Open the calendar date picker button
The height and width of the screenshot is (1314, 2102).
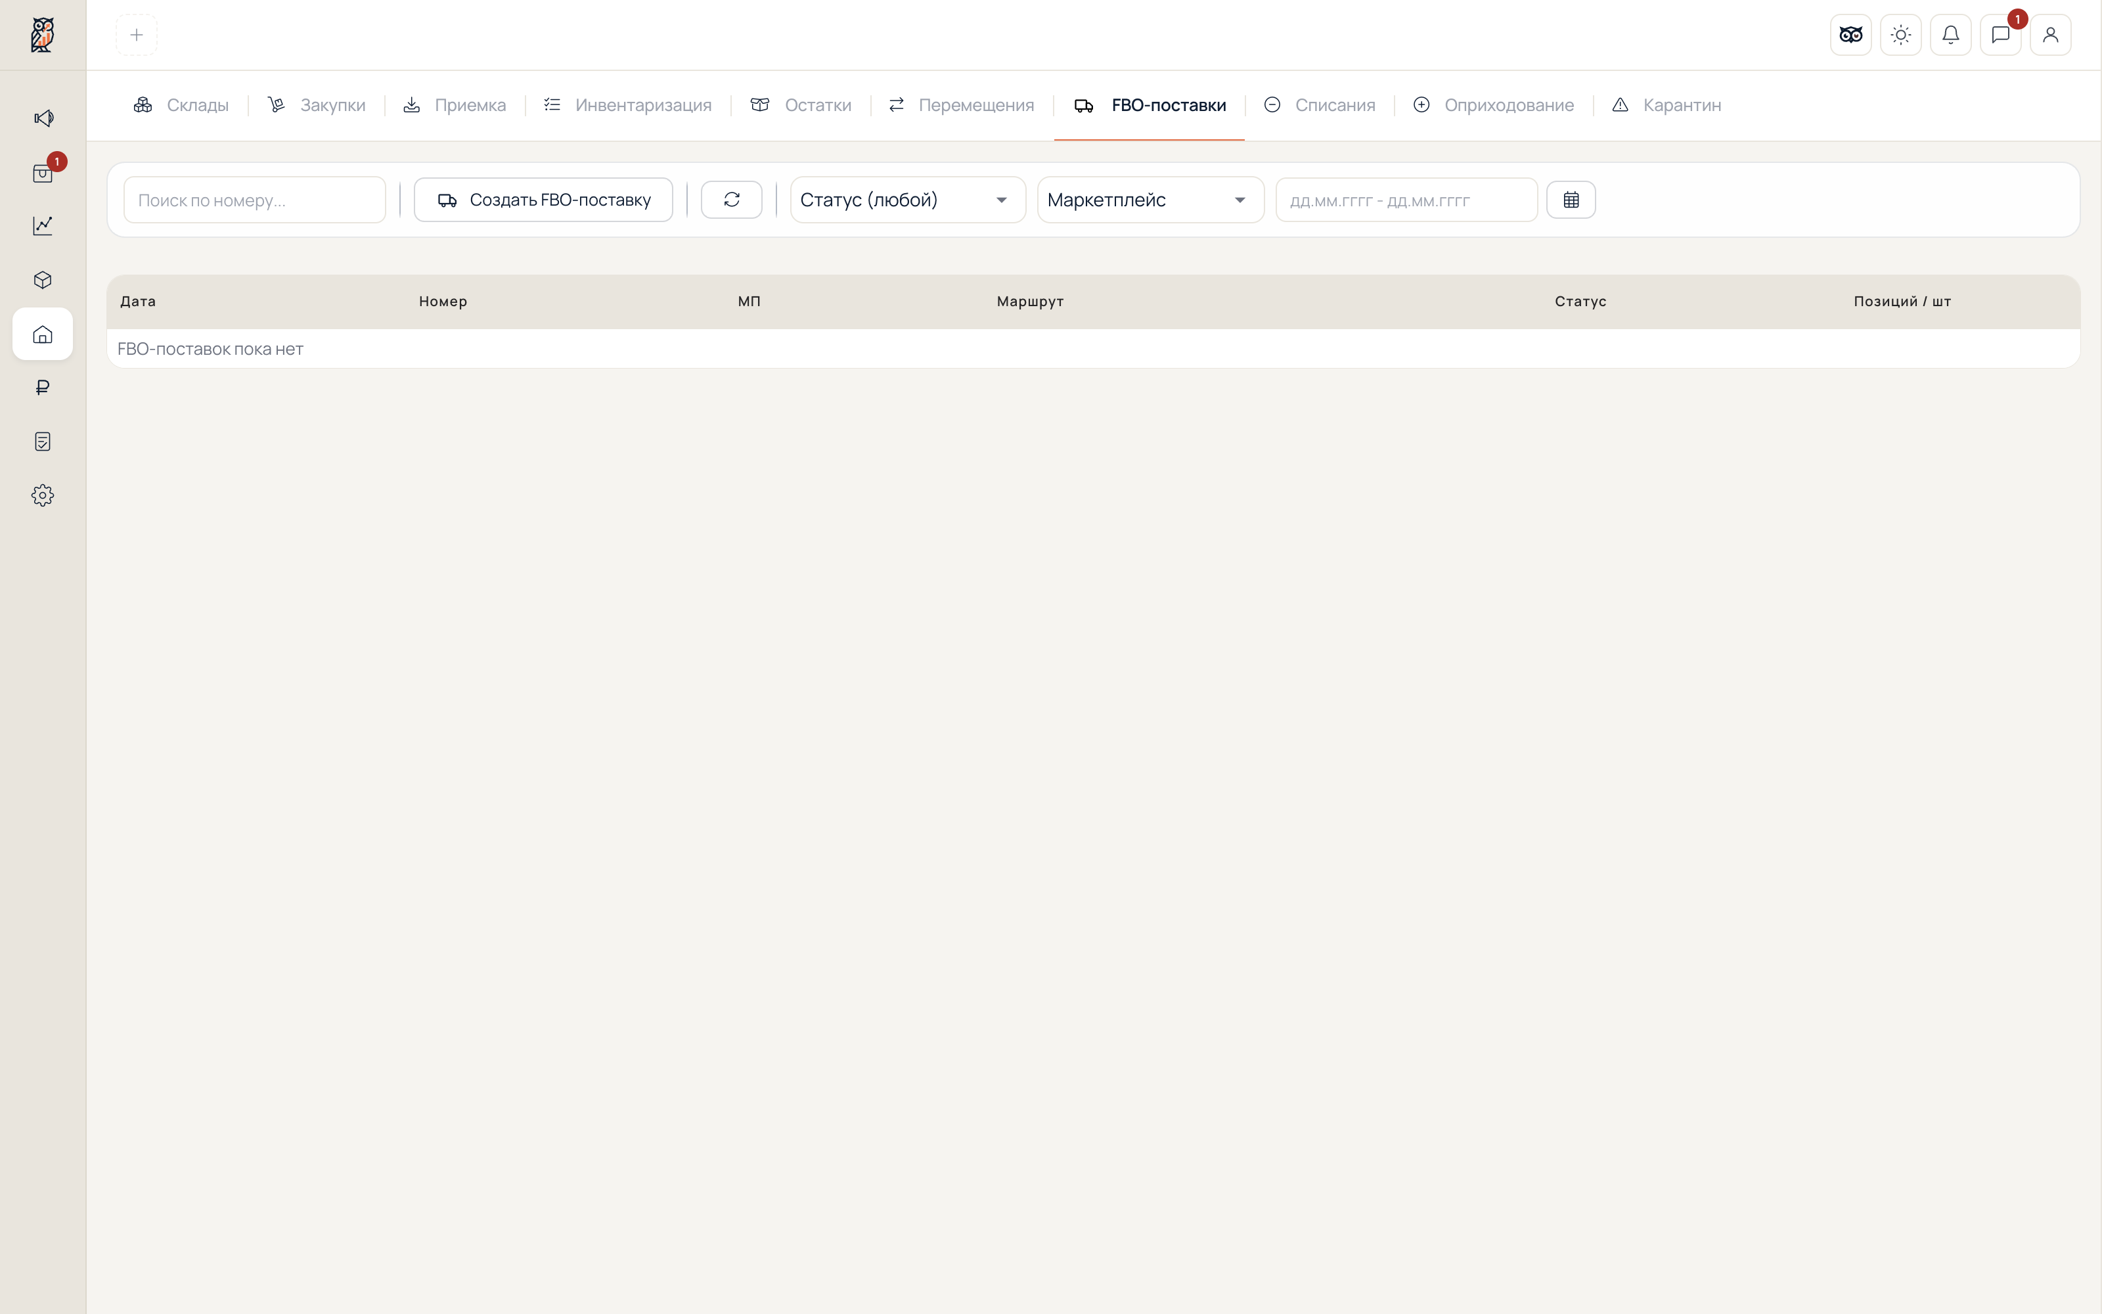click(x=1571, y=200)
